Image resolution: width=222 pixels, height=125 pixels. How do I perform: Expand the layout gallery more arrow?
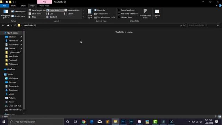(x=83, y=17)
